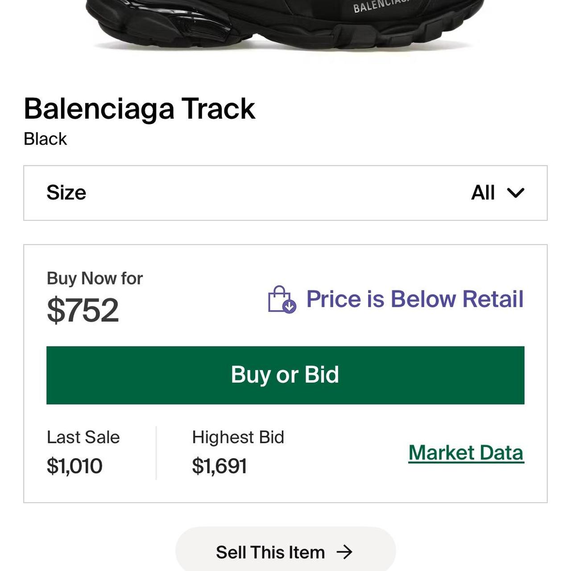Open Market Data for this sneaker
This screenshot has height=571, width=571.
pyautogui.click(x=466, y=452)
